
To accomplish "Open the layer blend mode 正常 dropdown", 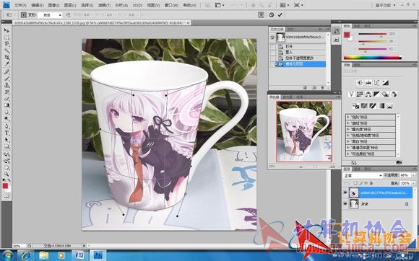I will click(363, 176).
